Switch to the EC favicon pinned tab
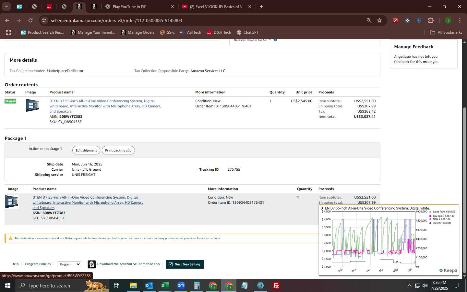The height and width of the screenshot is (292, 467). [19, 6]
